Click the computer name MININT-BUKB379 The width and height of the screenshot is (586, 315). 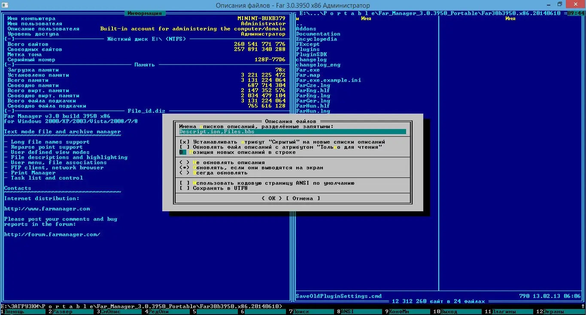click(261, 18)
